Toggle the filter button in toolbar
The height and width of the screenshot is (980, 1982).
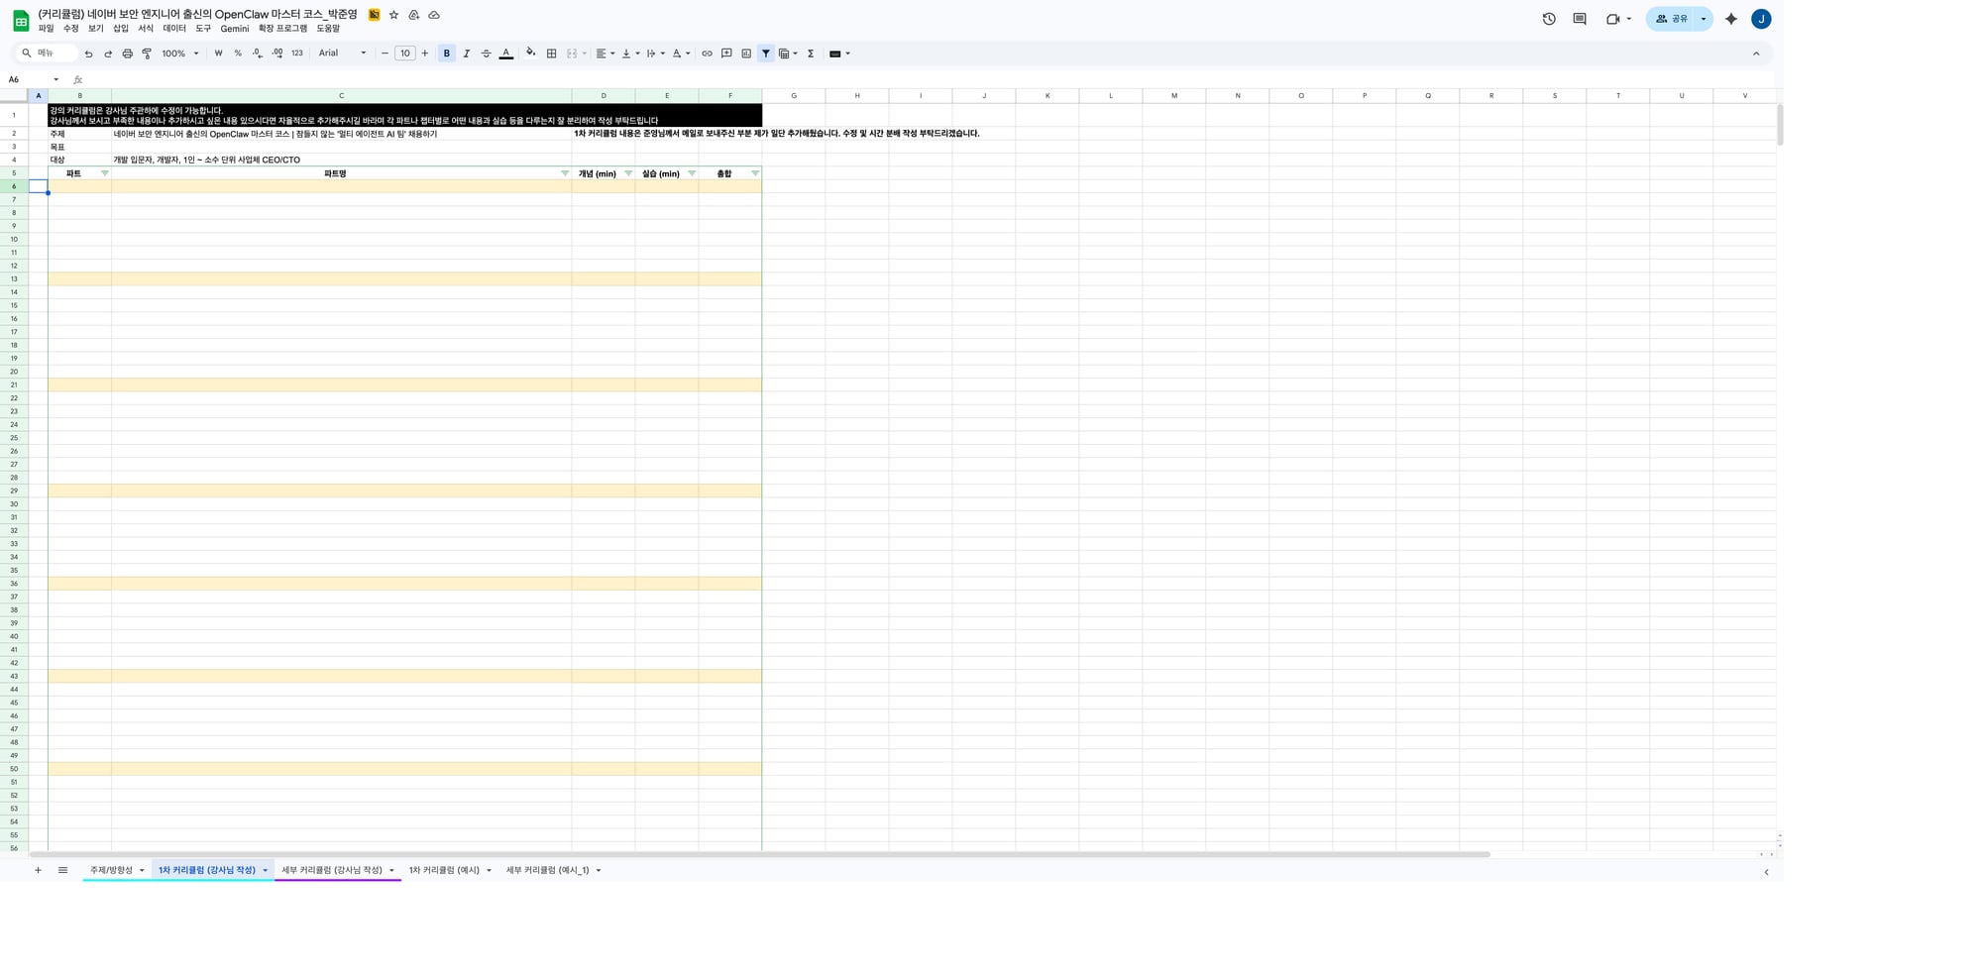[x=766, y=54]
